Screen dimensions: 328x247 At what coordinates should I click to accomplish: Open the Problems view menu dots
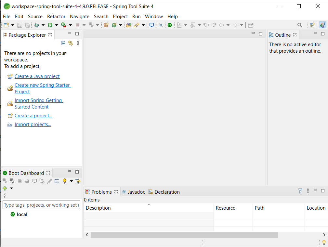(308, 191)
